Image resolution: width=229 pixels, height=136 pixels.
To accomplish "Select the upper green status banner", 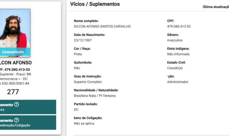I will coord(28,107).
